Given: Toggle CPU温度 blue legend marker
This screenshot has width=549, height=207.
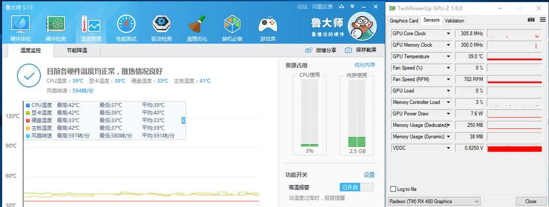Looking at the screenshot, I should (x=28, y=105).
